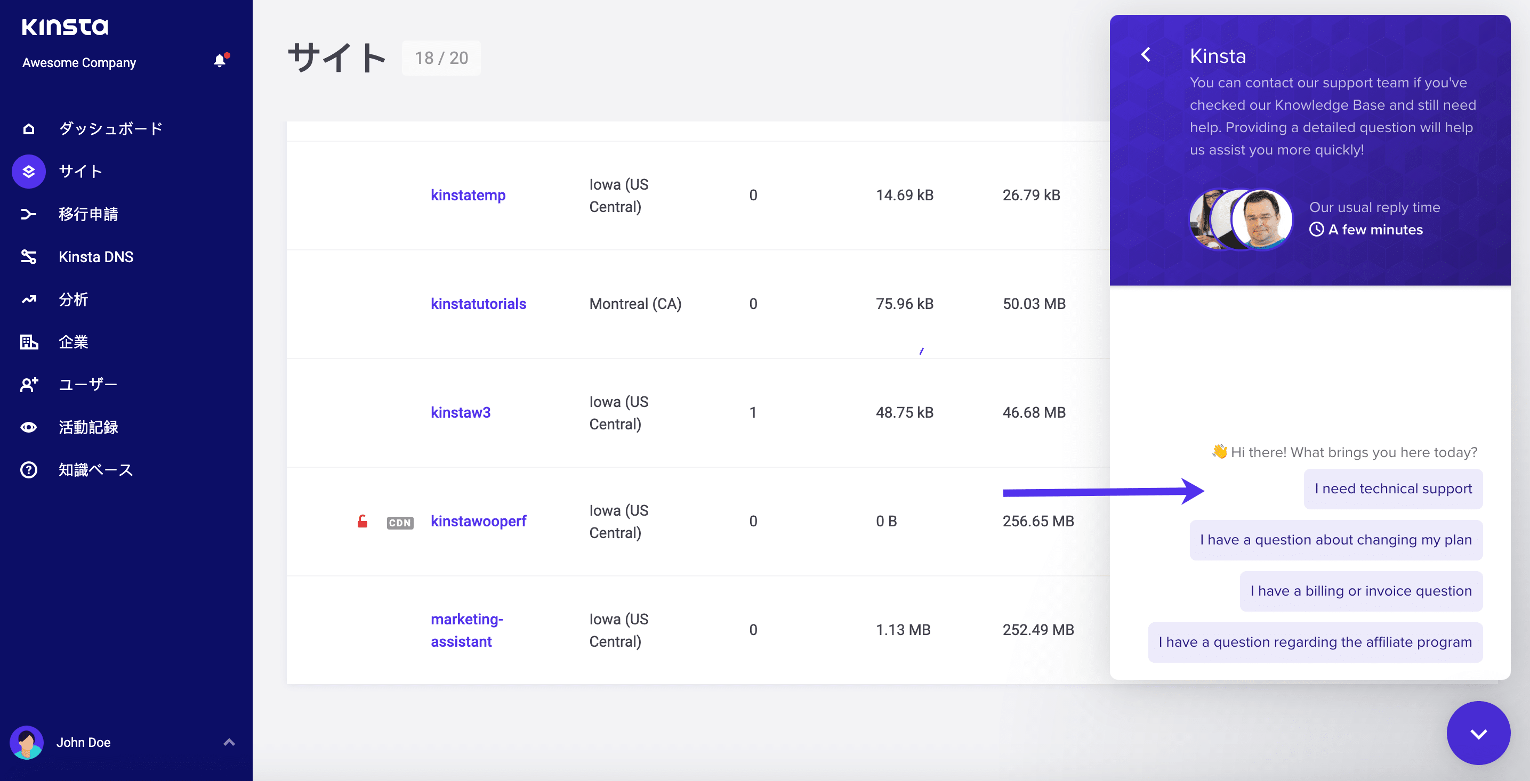Open the marketing-assistant site

pyautogui.click(x=467, y=630)
